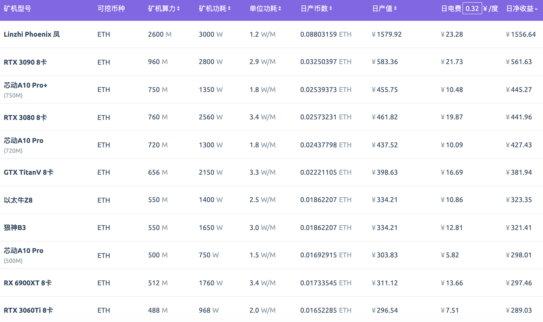
Task: Open the GTX TitanV 8卡 miner
Action: (x=28, y=172)
